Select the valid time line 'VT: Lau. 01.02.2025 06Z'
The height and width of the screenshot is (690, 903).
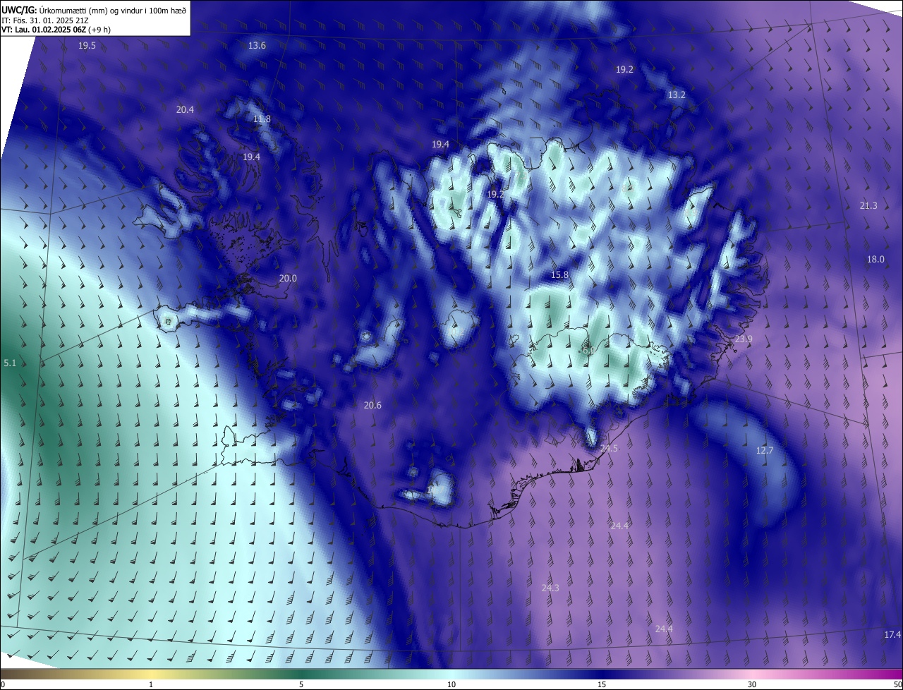point(43,30)
